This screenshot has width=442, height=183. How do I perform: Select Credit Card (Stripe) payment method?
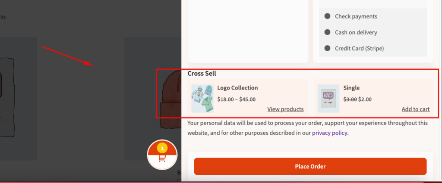coord(327,48)
